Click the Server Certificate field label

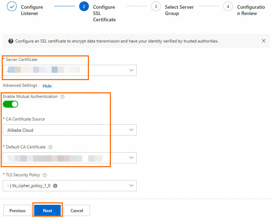pos(22,60)
